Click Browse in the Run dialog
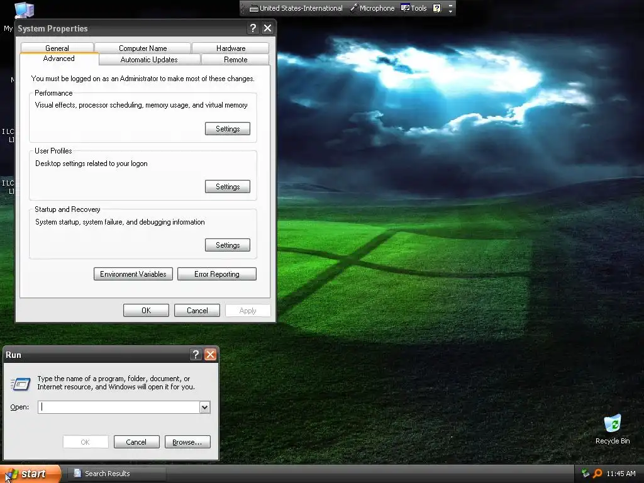The height and width of the screenshot is (483, 644). click(187, 442)
